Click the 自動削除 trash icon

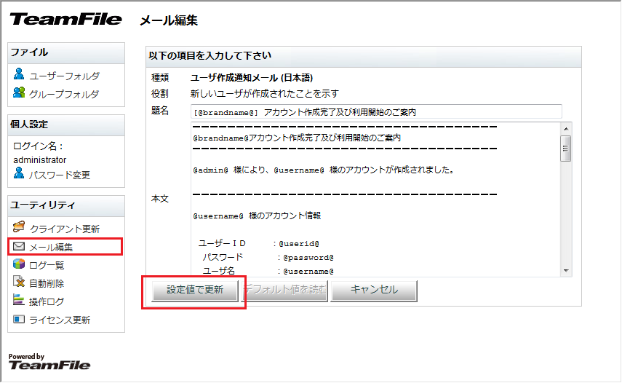click(x=19, y=283)
